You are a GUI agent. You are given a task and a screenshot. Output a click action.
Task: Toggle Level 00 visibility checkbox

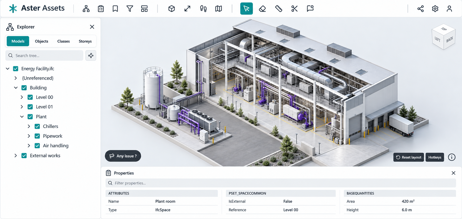coord(30,97)
